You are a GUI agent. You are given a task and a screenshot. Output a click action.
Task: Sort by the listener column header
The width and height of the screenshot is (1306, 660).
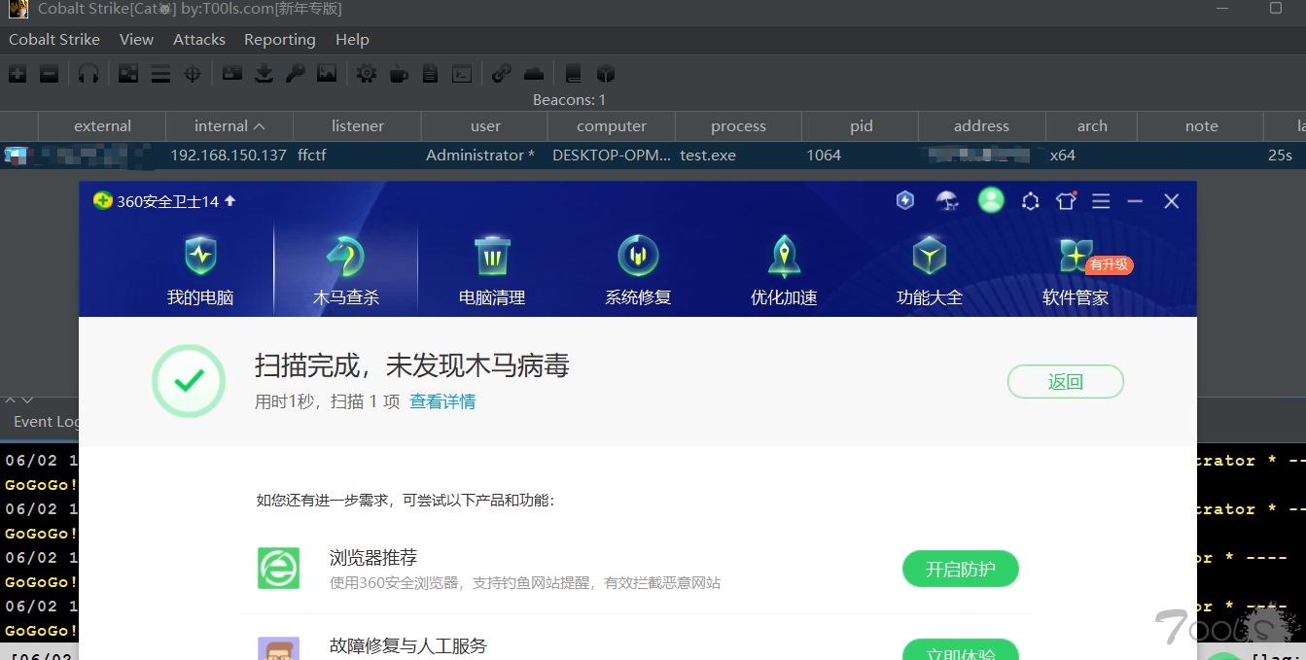(357, 126)
